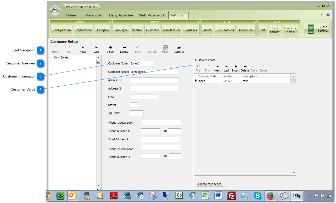This screenshot has width=336, height=203.
Task: Open Skype from the taskbar
Action: click(257, 195)
